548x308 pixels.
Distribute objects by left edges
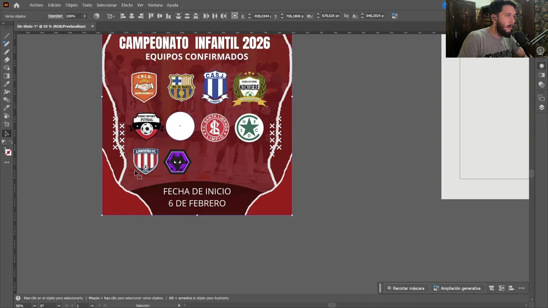[x=206, y=16]
